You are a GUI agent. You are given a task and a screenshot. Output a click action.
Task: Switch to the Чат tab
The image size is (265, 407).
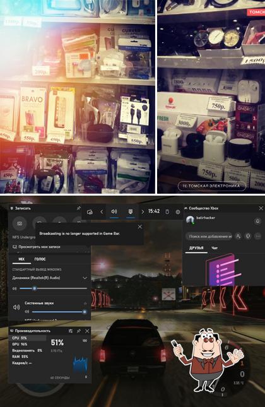215,248
